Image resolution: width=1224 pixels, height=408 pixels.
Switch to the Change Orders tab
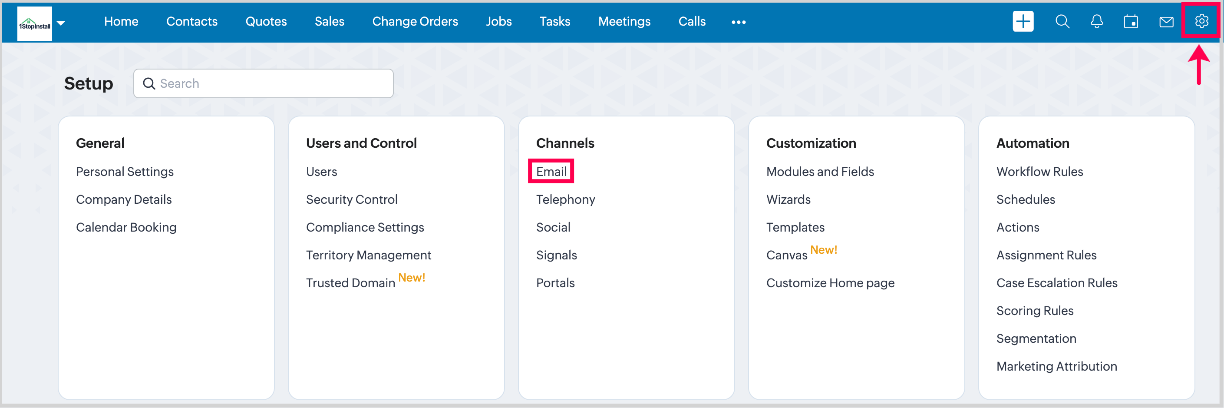pos(414,21)
